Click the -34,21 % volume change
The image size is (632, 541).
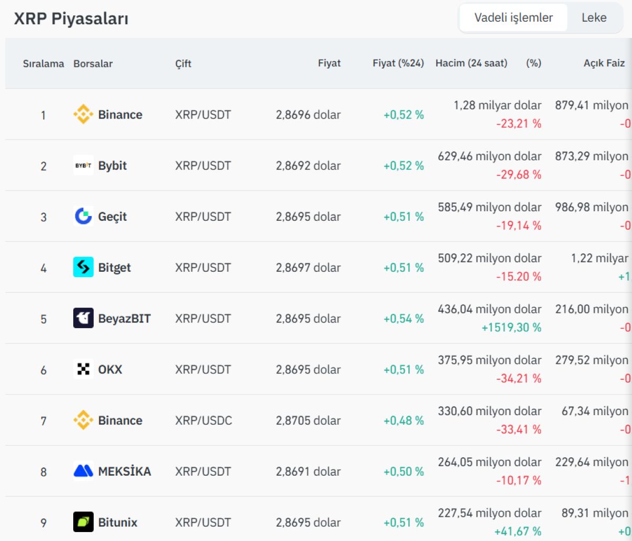pos(519,379)
